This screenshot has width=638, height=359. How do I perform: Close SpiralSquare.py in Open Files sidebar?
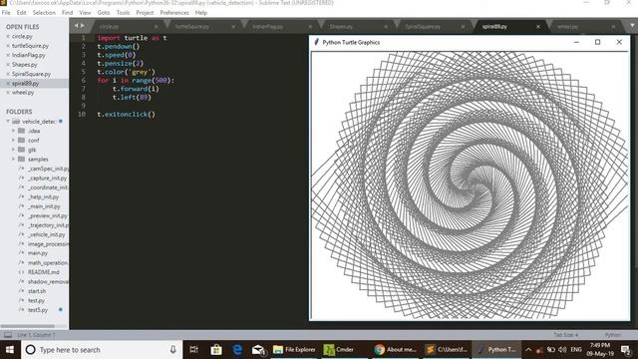click(8, 74)
